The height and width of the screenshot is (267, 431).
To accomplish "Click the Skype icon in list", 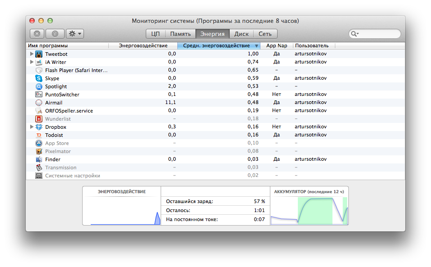I will click(x=38, y=78).
